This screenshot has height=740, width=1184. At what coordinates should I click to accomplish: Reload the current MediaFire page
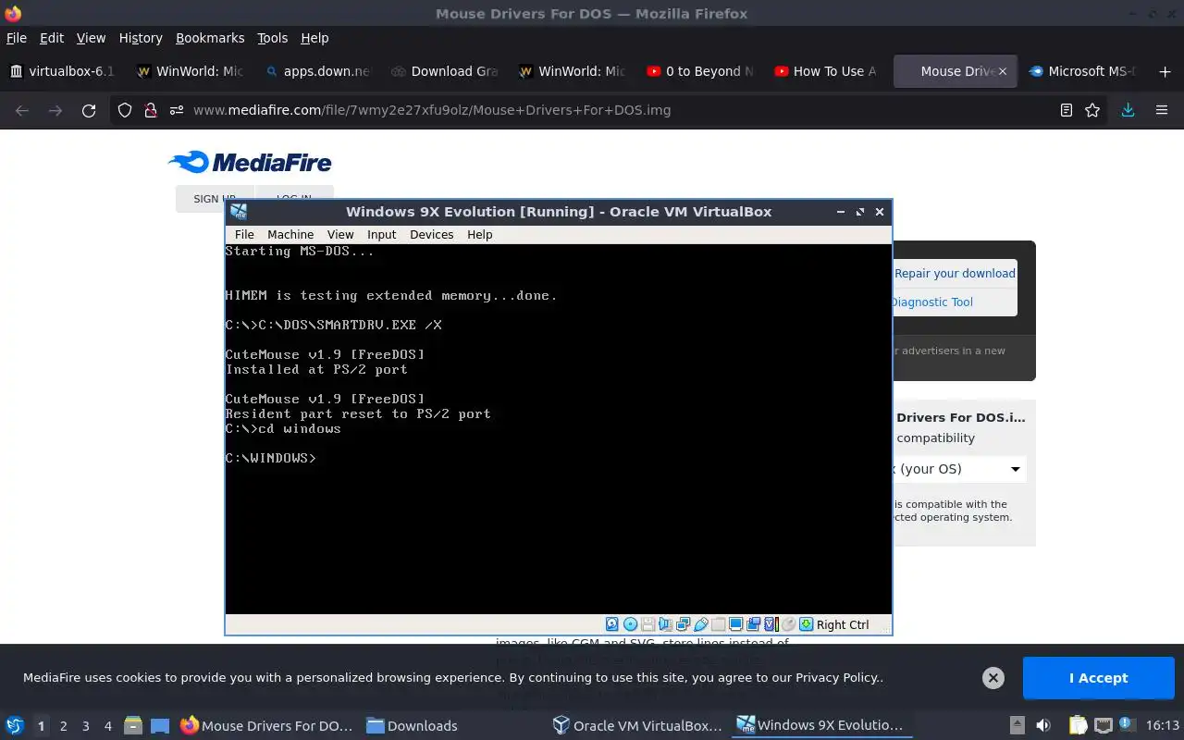[x=89, y=110]
